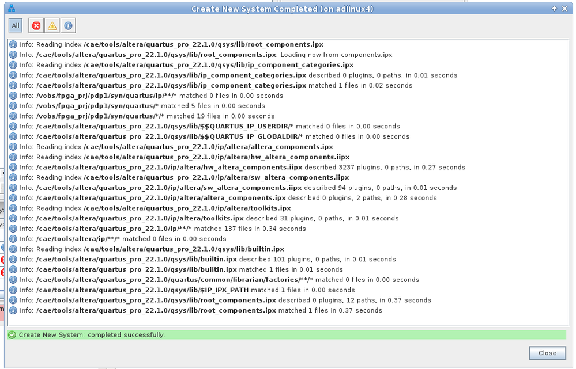
Task: Select the 'described 0 plugins, 12 paths' message text
Action: tap(355, 300)
